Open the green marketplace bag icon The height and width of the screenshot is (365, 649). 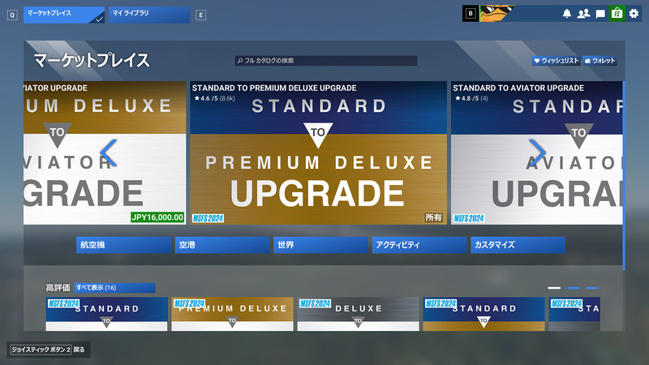point(617,13)
